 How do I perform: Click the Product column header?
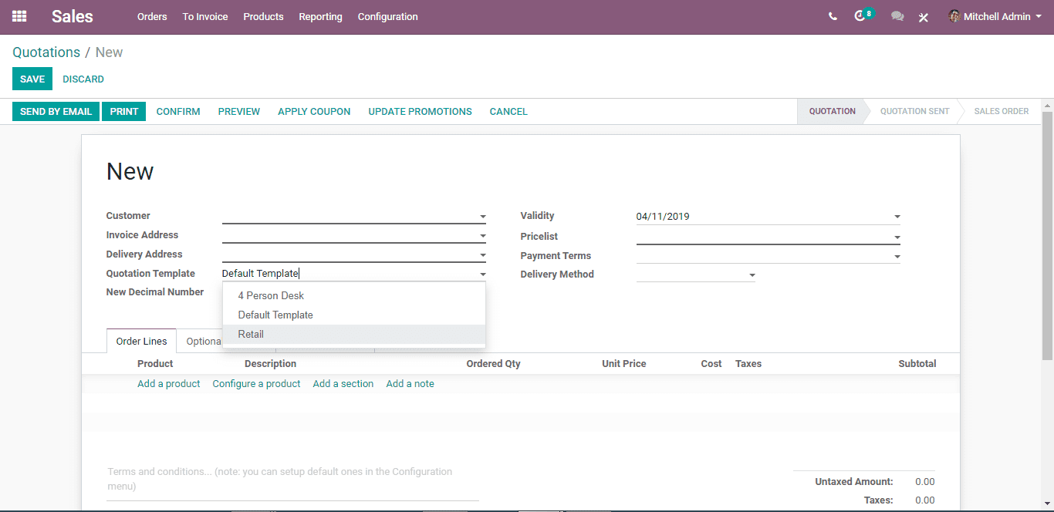155,364
